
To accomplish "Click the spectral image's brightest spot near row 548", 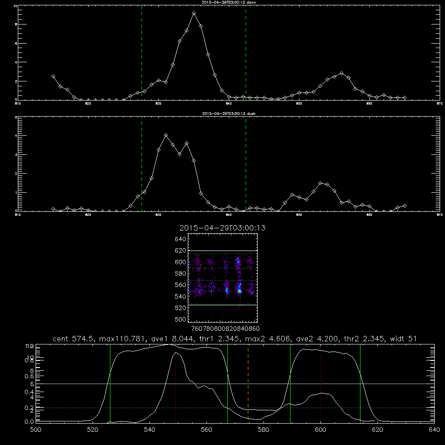I will pos(239,291).
